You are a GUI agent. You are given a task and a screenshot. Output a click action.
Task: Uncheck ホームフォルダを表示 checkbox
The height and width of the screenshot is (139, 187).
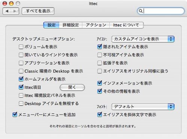[x=21, y=79]
